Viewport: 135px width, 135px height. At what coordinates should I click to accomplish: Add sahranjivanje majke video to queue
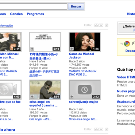click(72, 97)
